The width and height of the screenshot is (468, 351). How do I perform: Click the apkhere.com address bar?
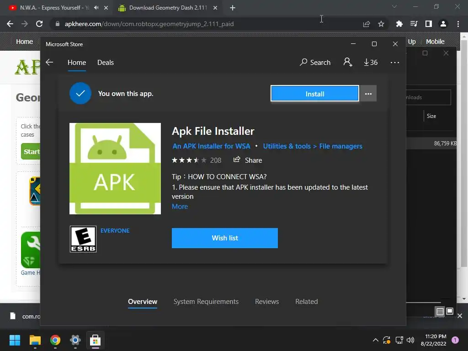tap(206, 24)
